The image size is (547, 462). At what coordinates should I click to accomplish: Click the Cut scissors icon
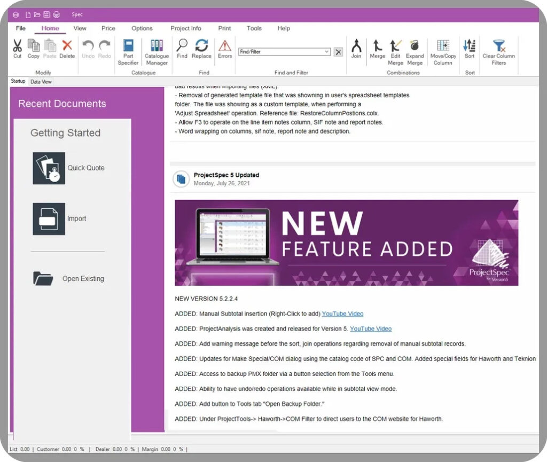(17, 45)
